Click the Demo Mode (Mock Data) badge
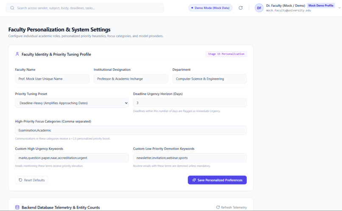This screenshot has height=211, width=342. [210, 8]
